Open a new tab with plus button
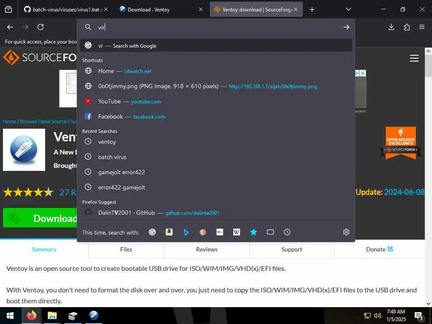Image resolution: width=432 pixels, height=324 pixels. coord(312,10)
